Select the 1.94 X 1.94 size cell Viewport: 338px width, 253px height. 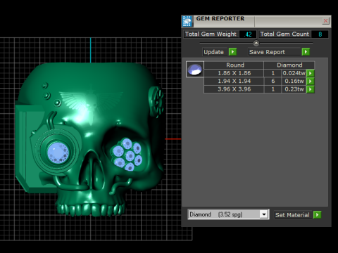pos(234,81)
